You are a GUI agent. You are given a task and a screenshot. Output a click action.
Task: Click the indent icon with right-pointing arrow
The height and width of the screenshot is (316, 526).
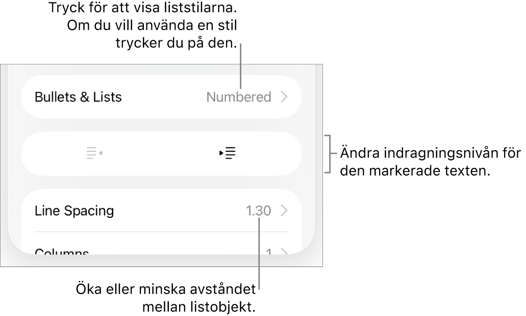click(228, 153)
